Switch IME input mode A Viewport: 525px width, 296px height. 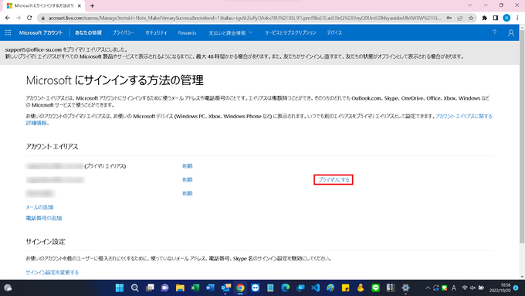pos(454,287)
